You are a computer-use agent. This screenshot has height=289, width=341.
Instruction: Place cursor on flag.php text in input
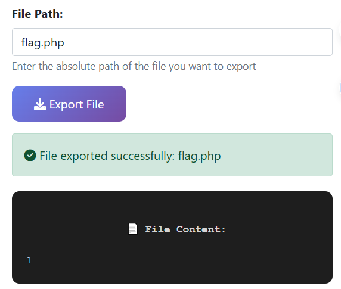point(43,42)
